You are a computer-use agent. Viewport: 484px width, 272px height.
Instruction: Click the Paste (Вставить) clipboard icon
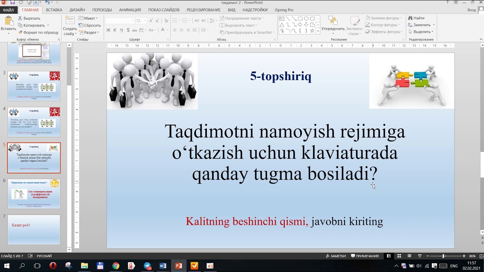[8, 22]
